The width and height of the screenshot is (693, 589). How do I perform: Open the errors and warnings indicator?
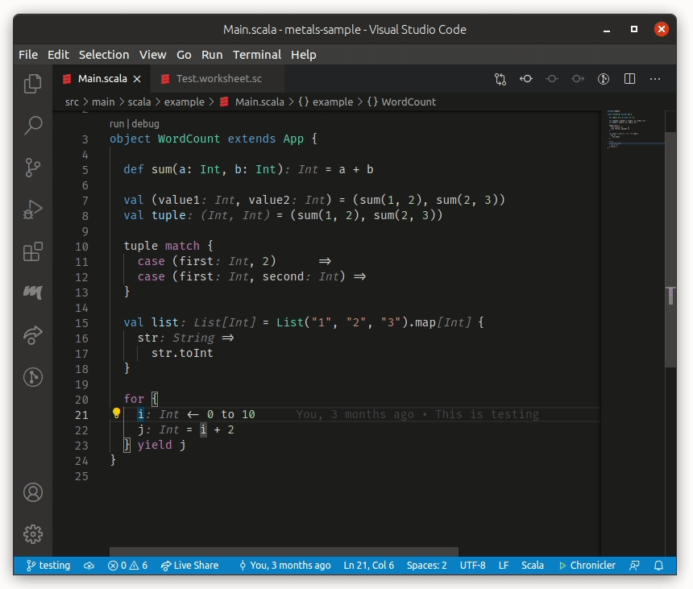pos(127,566)
